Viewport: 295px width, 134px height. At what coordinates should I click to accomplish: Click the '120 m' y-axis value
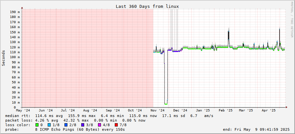pyautogui.click(x=15, y=47)
